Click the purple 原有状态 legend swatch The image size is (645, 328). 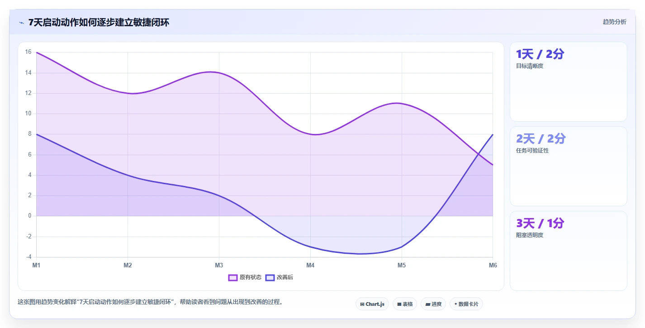233,277
